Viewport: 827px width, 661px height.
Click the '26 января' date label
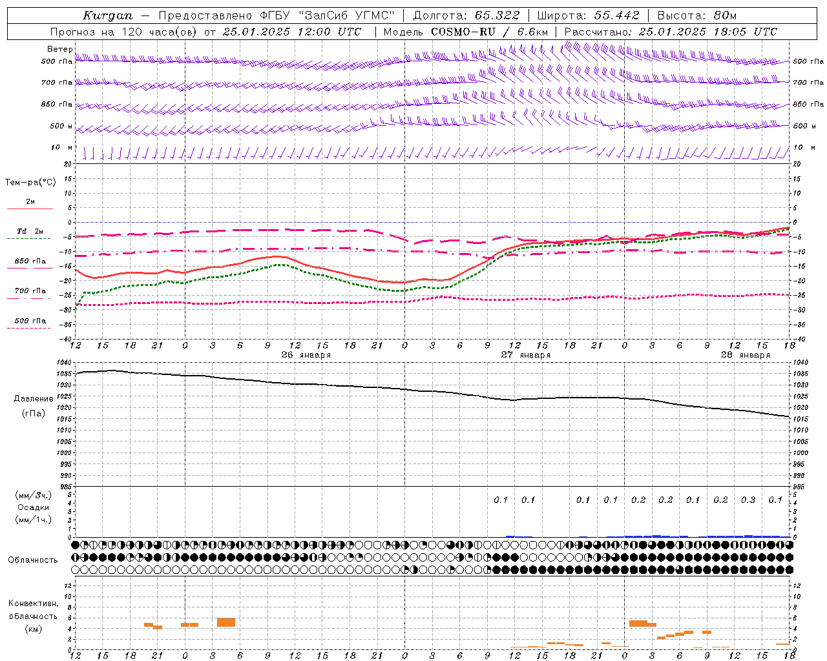point(306,355)
